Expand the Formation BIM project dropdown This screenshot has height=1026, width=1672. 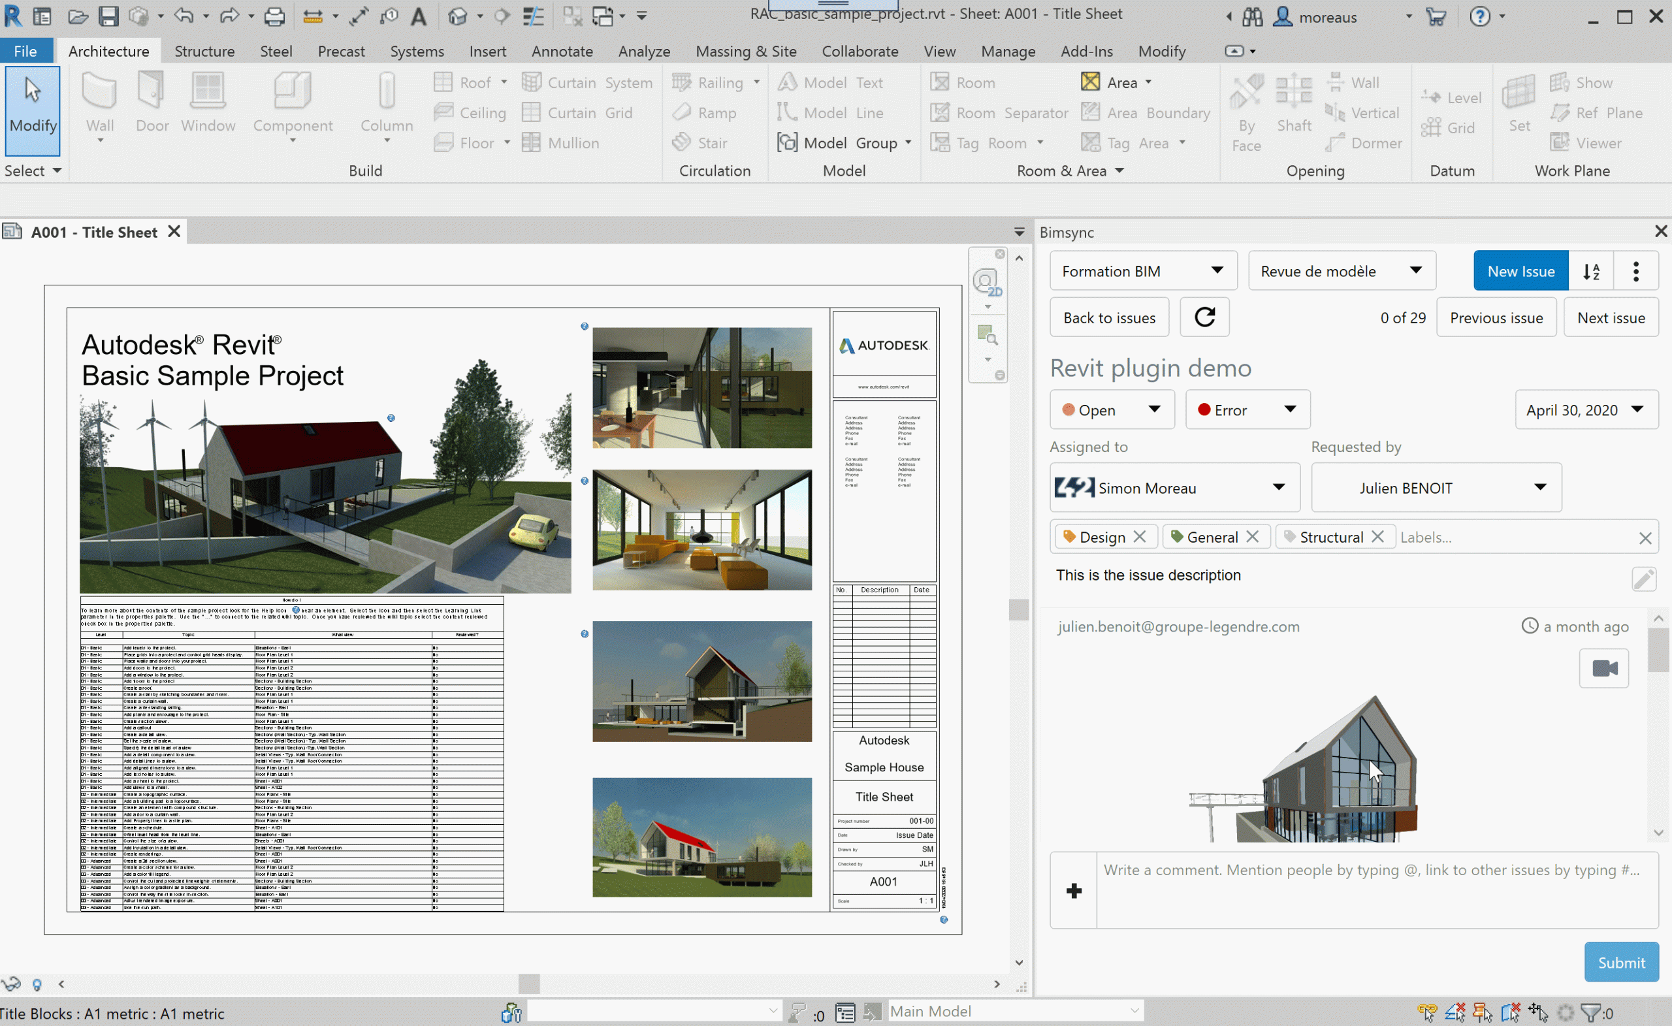coord(1218,271)
